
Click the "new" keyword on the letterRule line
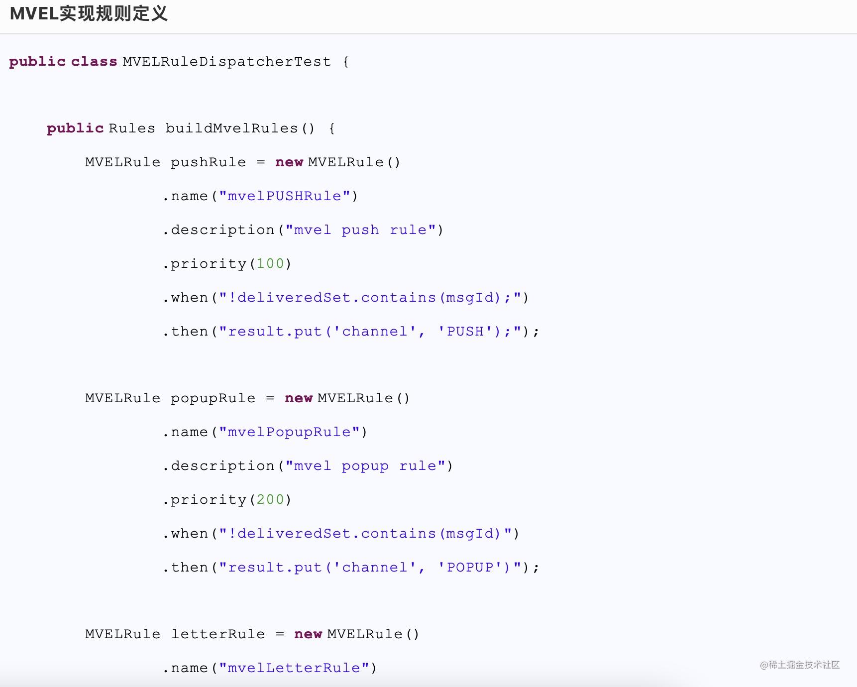[x=308, y=634]
